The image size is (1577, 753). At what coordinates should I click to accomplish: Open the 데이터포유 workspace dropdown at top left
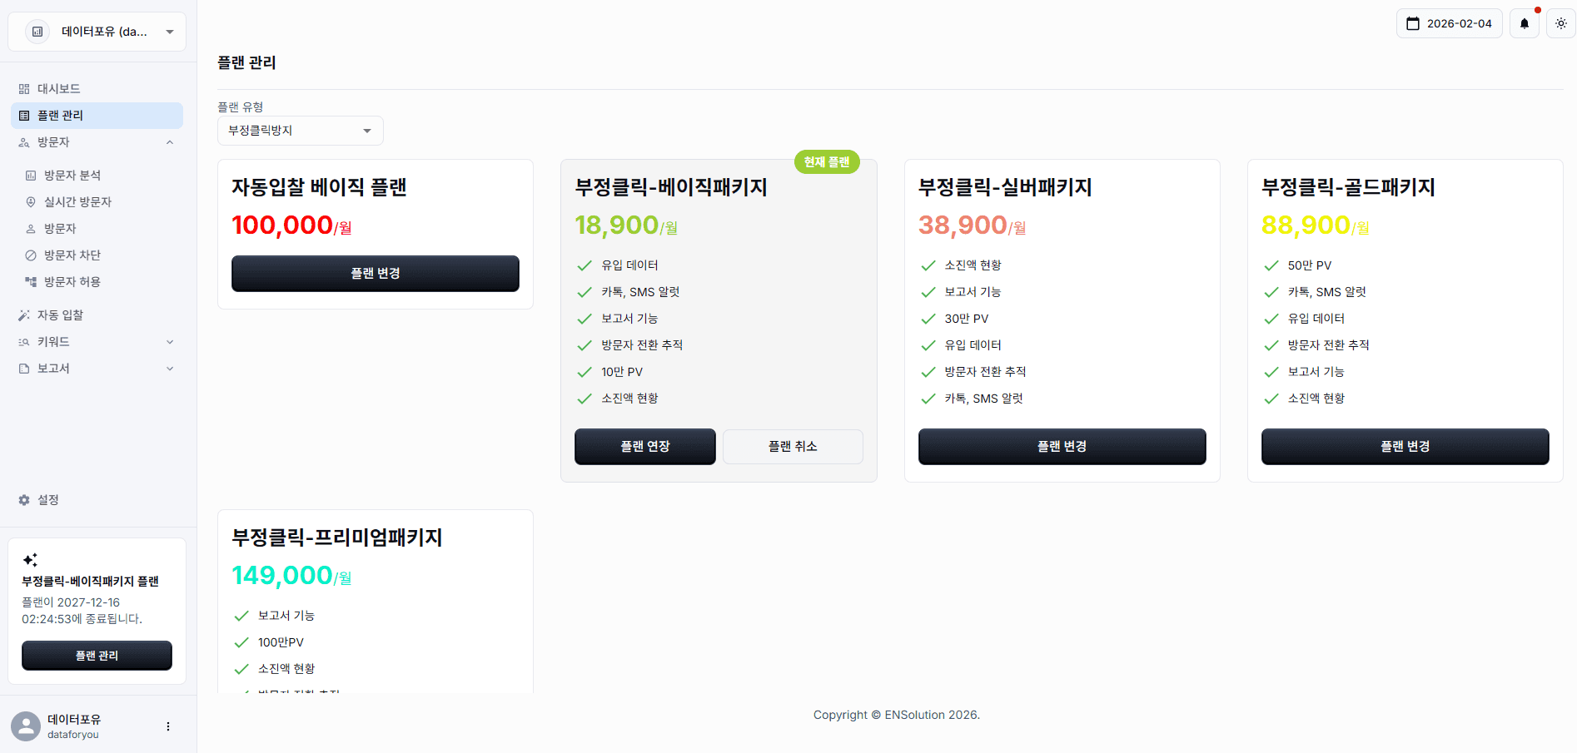pyautogui.click(x=96, y=31)
